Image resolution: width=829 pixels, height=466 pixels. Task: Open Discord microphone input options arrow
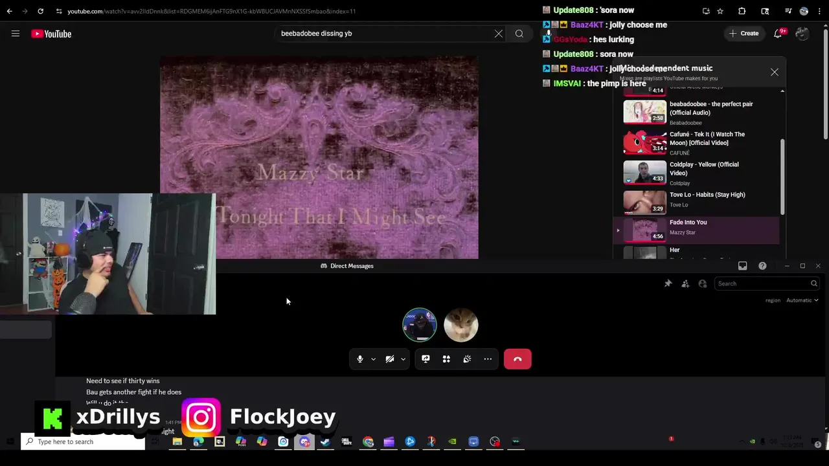click(x=373, y=359)
